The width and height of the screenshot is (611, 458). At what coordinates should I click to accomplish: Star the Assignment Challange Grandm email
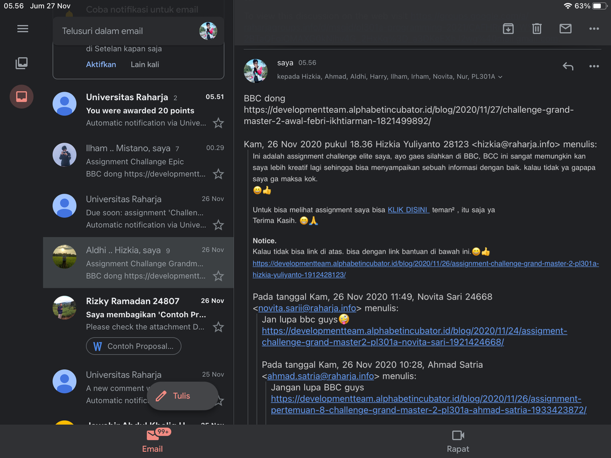click(218, 276)
